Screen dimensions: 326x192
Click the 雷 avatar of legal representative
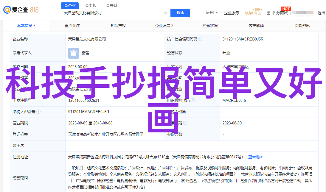pos(74,53)
